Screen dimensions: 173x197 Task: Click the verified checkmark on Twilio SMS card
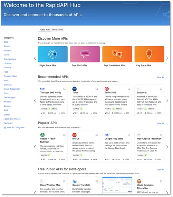pos(113,109)
